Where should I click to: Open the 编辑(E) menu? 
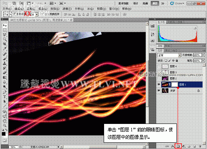[x=19, y=9]
